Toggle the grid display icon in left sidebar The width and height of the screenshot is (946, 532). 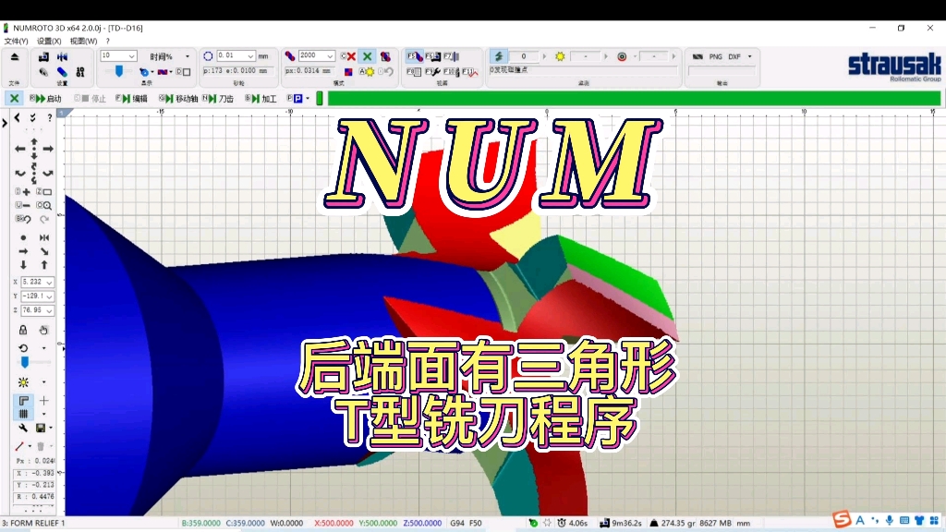[23, 414]
